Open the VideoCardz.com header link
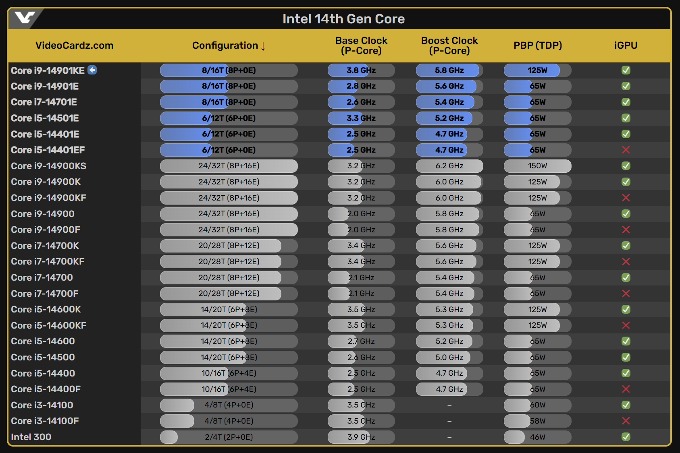 [75, 46]
